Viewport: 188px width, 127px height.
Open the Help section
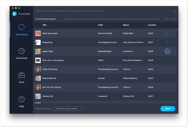(x=21, y=102)
